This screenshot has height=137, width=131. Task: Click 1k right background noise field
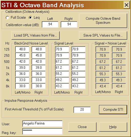pyautogui.click(x=39, y=68)
